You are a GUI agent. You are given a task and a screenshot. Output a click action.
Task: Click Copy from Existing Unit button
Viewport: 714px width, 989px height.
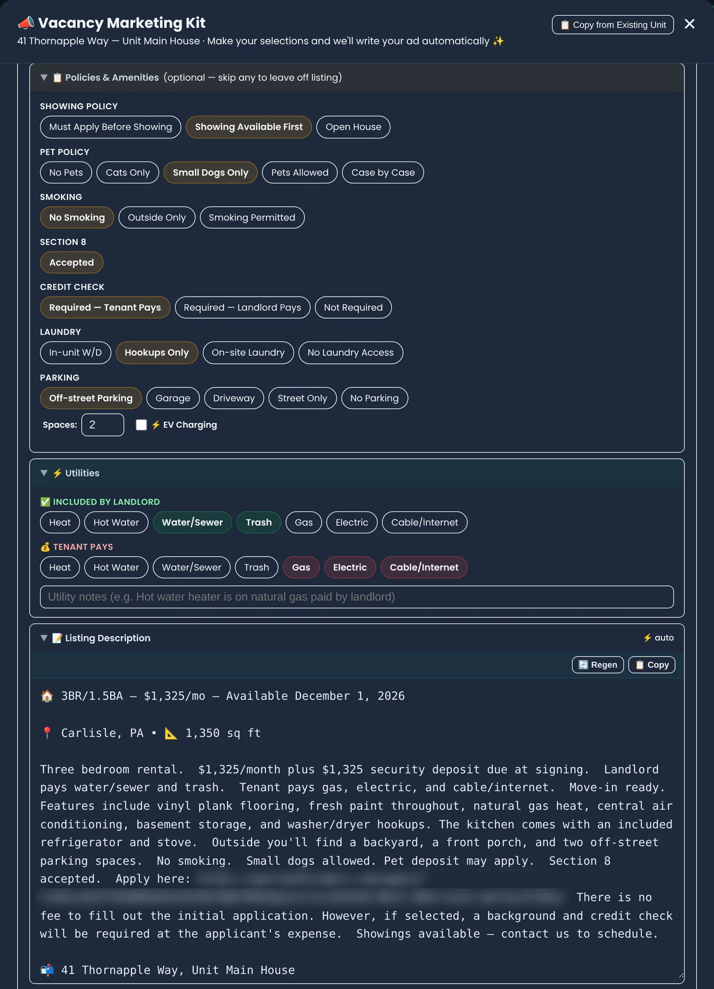coord(613,25)
